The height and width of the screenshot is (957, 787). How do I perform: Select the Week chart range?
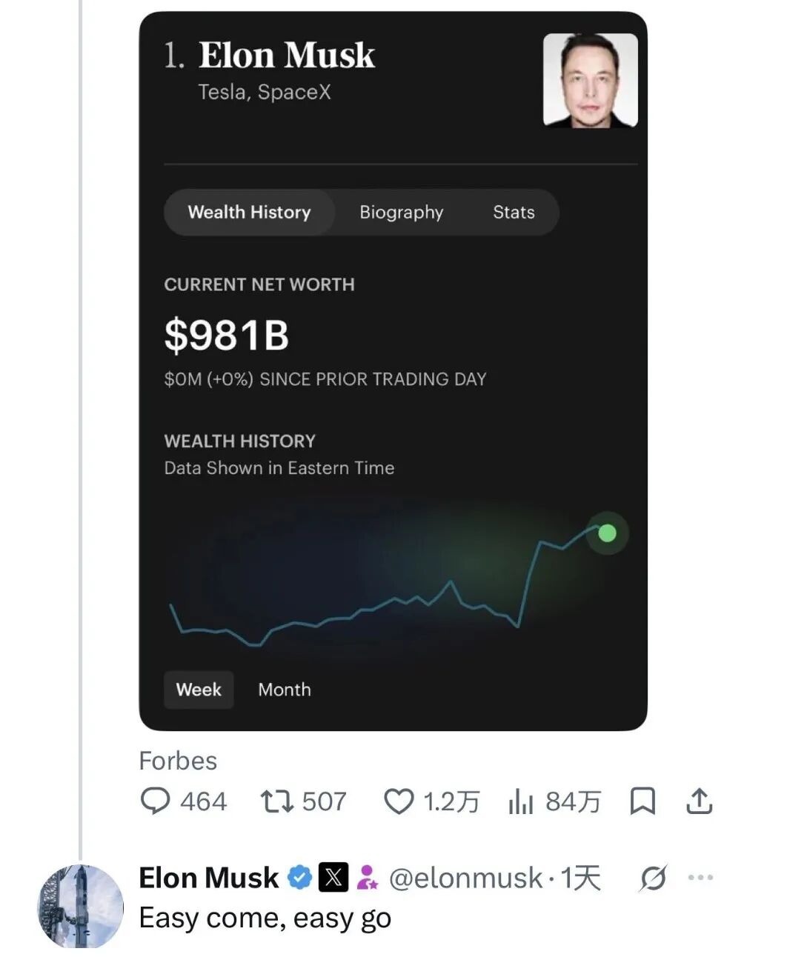(199, 690)
